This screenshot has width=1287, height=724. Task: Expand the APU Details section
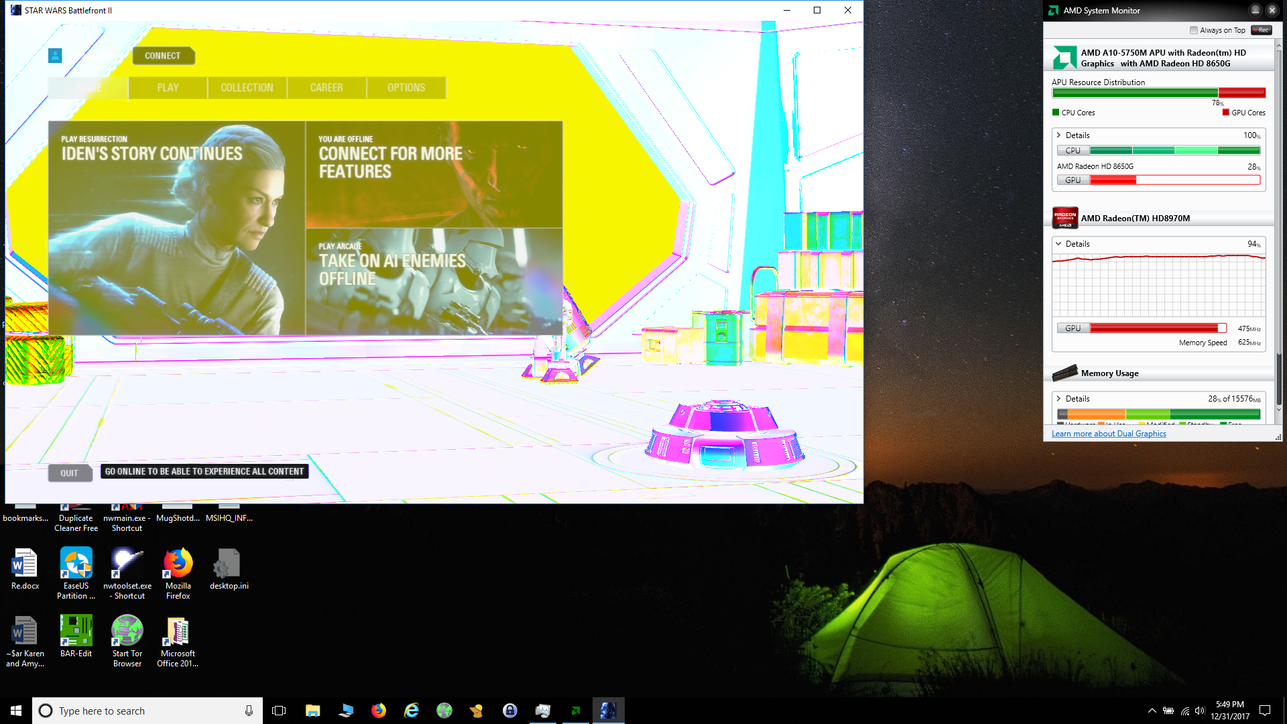pos(1059,135)
